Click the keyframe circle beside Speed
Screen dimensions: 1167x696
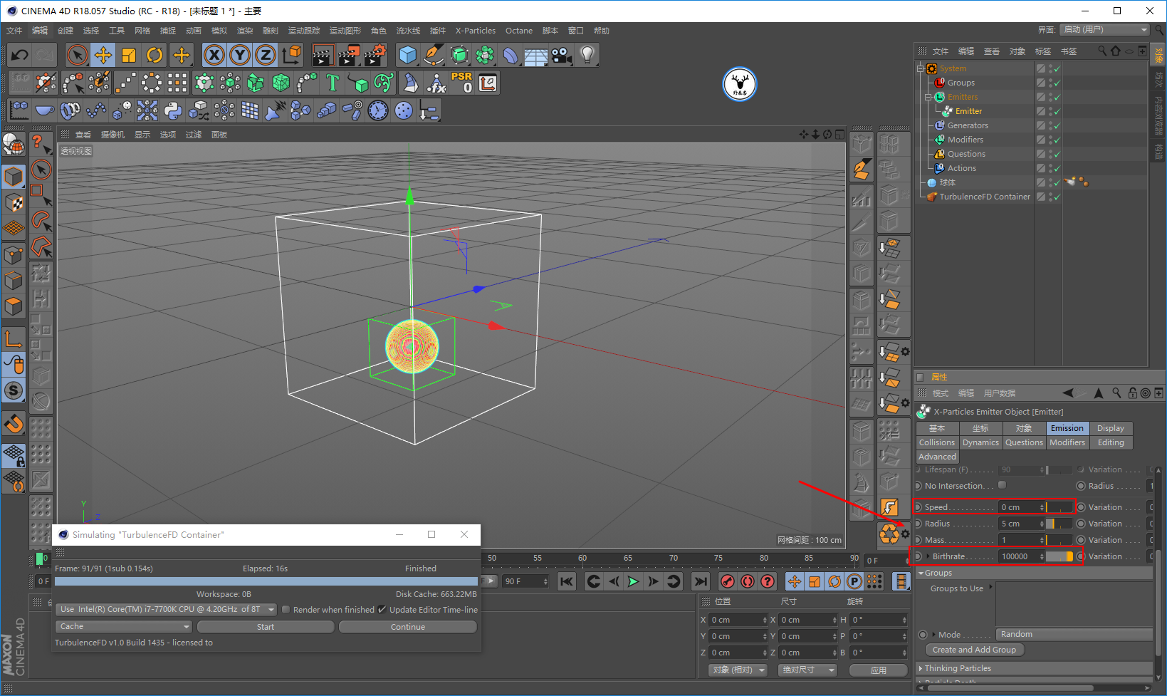[919, 507]
